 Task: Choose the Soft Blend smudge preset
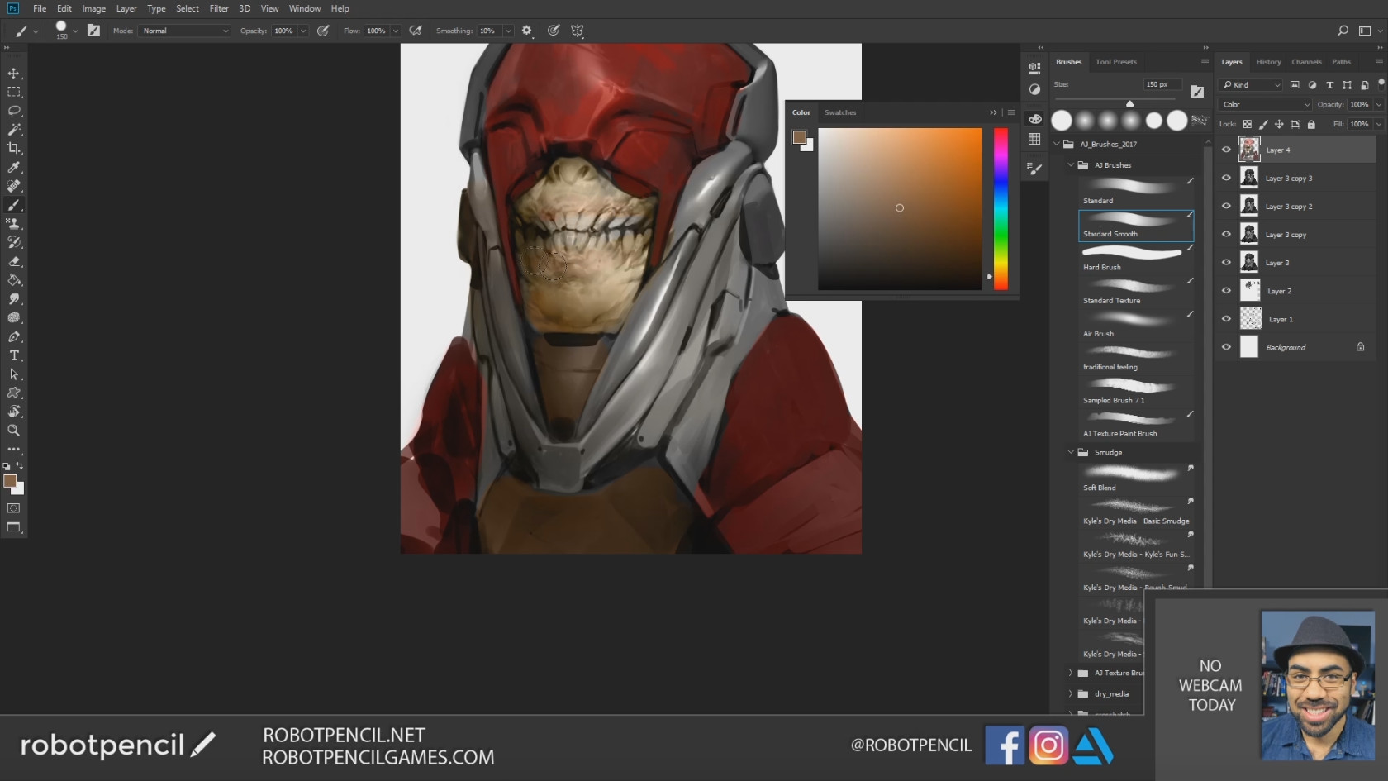click(x=1137, y=479)
